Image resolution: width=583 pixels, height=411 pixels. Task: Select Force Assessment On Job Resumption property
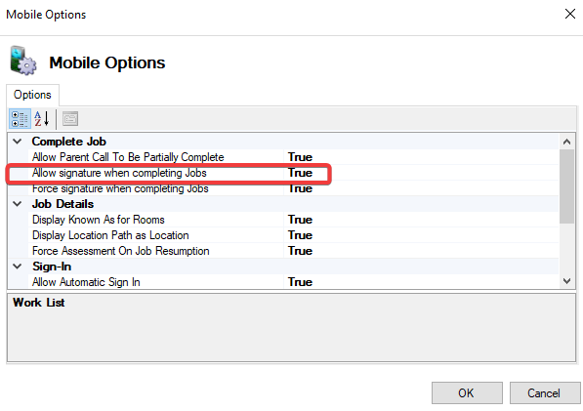[x=120, y=251]
